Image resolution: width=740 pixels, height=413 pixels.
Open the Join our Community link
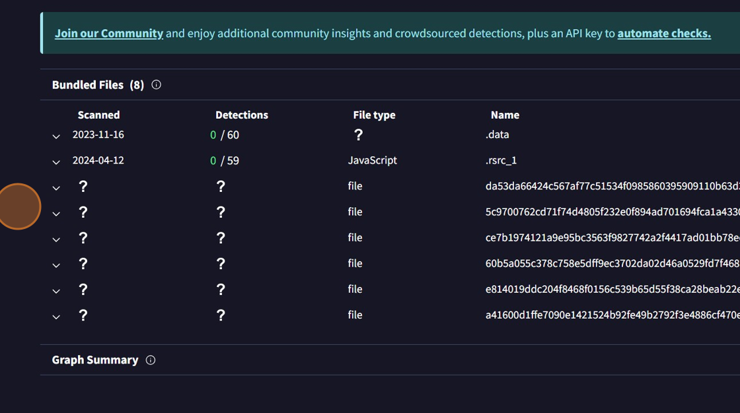click(x=109, y=33)
